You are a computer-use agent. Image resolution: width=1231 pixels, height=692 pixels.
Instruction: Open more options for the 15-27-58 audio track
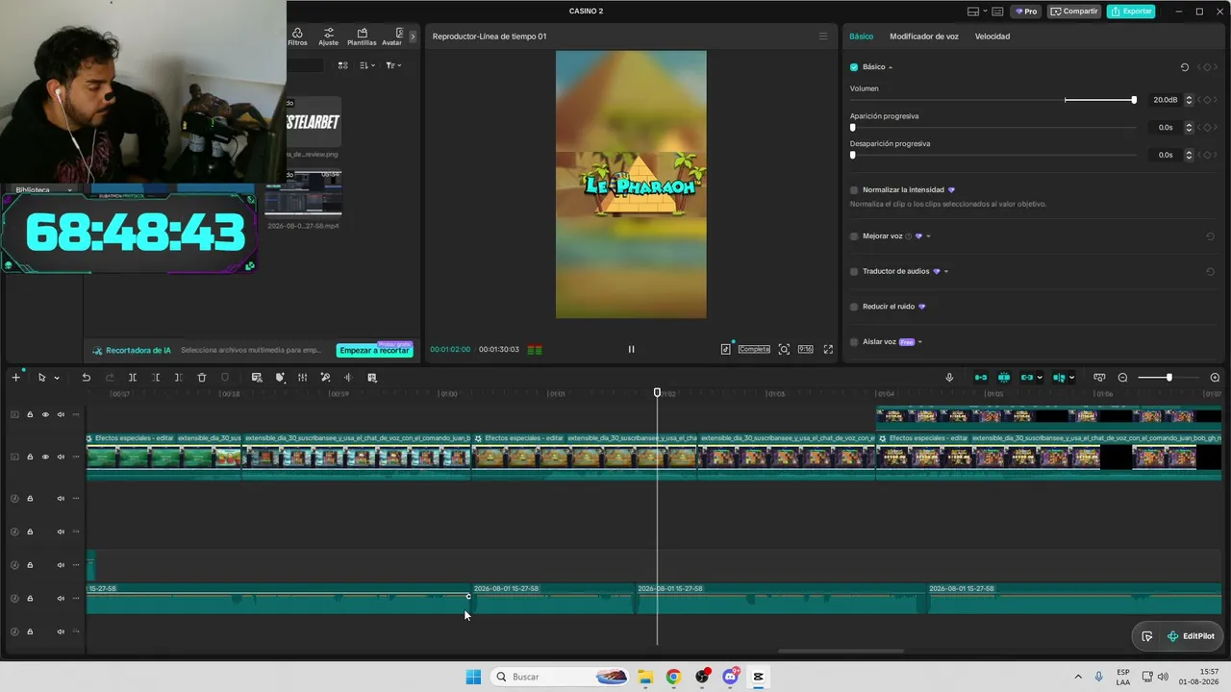pos(76,598)
